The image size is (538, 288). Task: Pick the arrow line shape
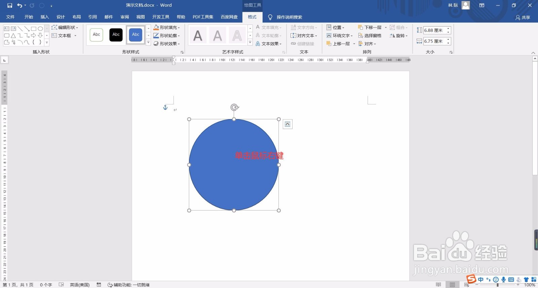[27, 29]
